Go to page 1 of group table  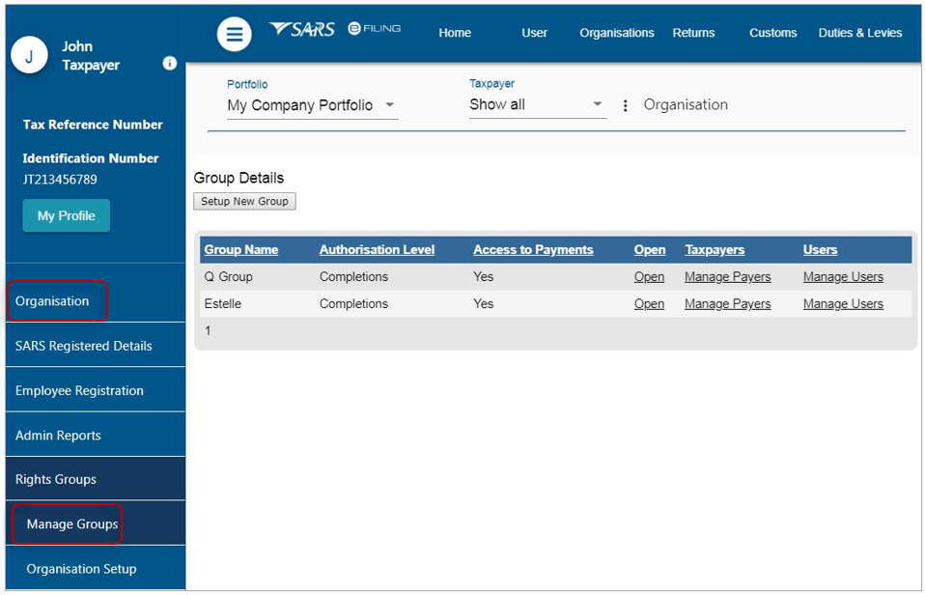[x=208, y=330]
